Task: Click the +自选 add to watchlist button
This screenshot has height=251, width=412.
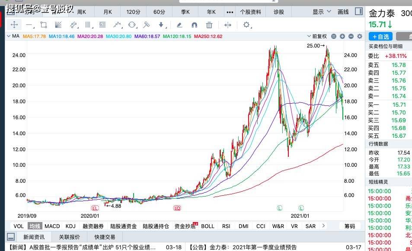Action: 380,37
